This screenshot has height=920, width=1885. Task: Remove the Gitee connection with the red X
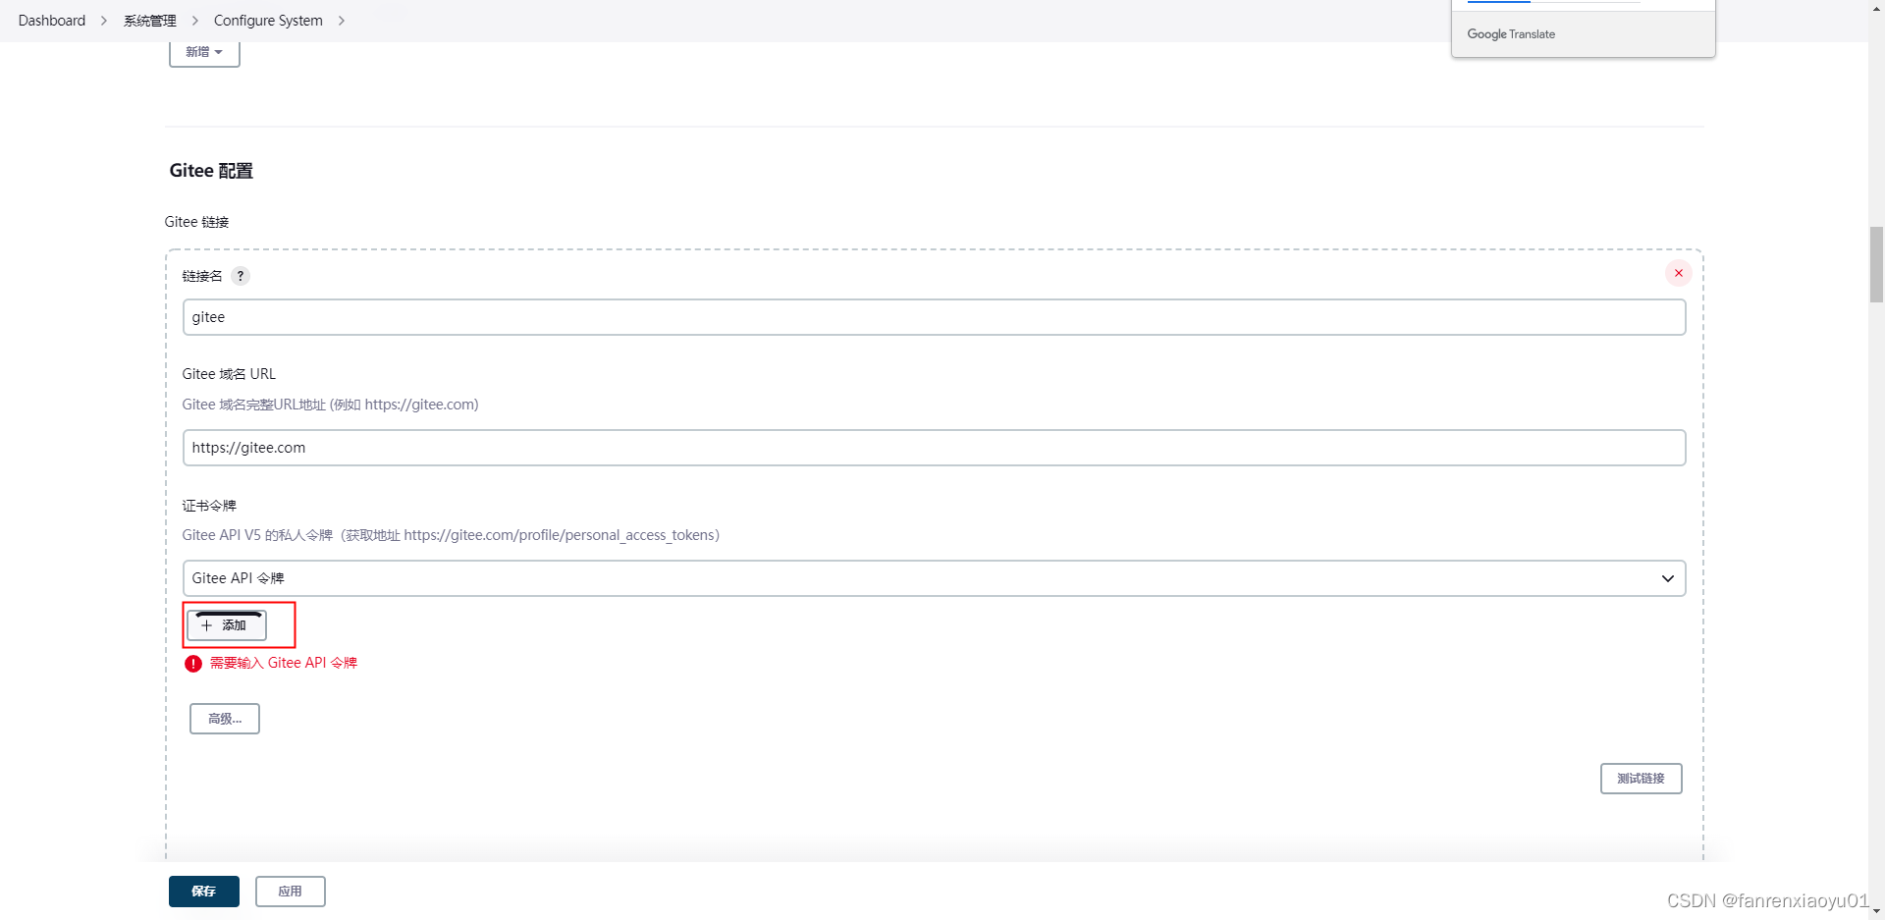pos(1678,273)
